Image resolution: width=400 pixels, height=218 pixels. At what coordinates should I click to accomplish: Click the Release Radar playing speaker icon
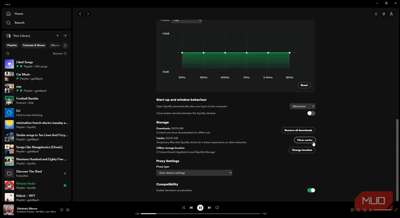pos(65,186)
